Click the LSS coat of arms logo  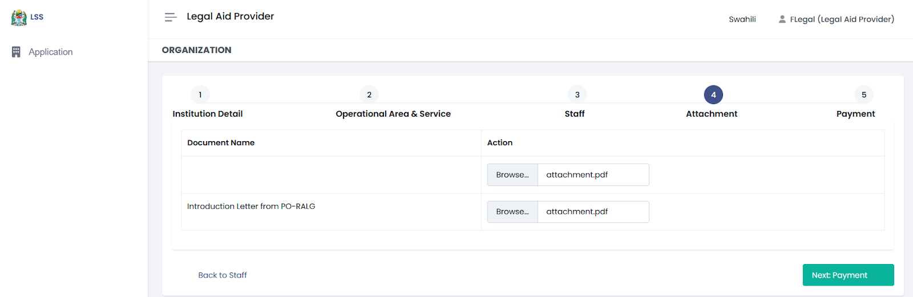pos(19,18)
